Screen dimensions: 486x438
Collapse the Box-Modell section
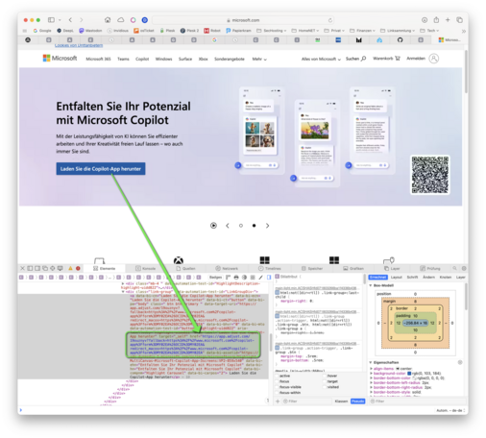point(371,285)
